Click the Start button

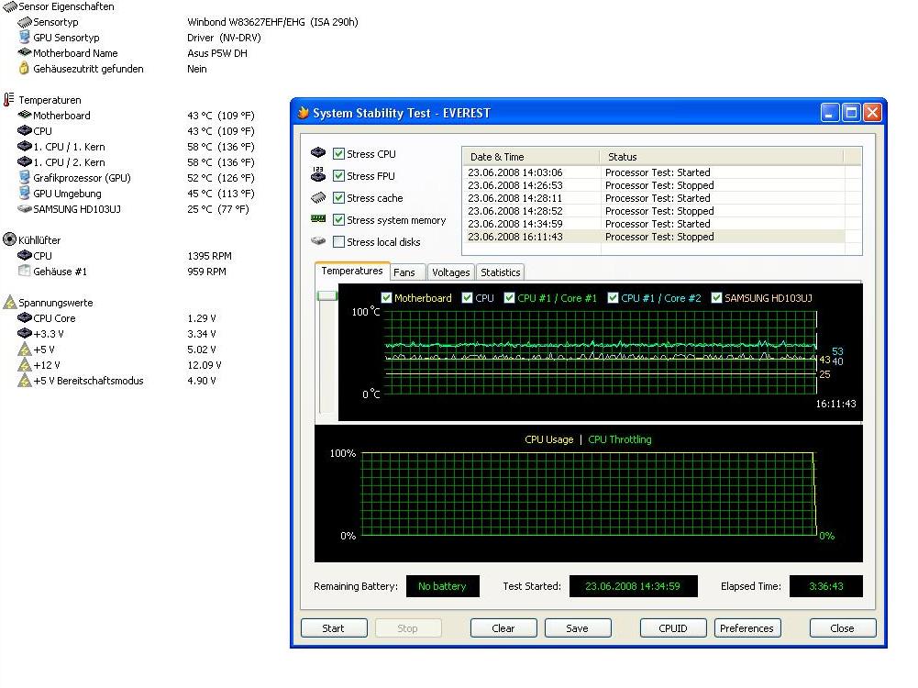334,628
